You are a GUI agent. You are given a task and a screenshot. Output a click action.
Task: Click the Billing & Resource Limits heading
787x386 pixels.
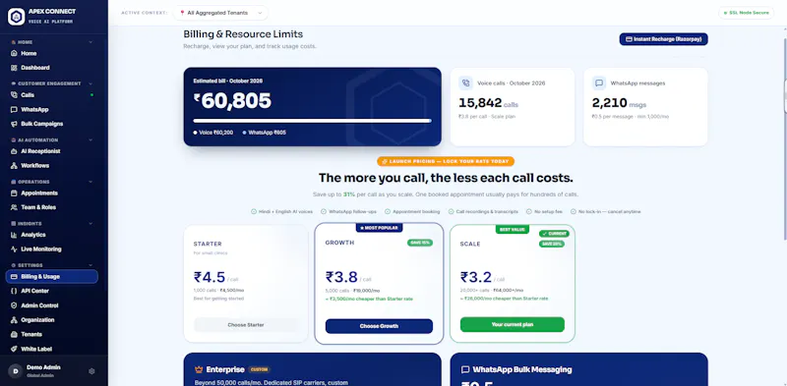pos(243,34)
